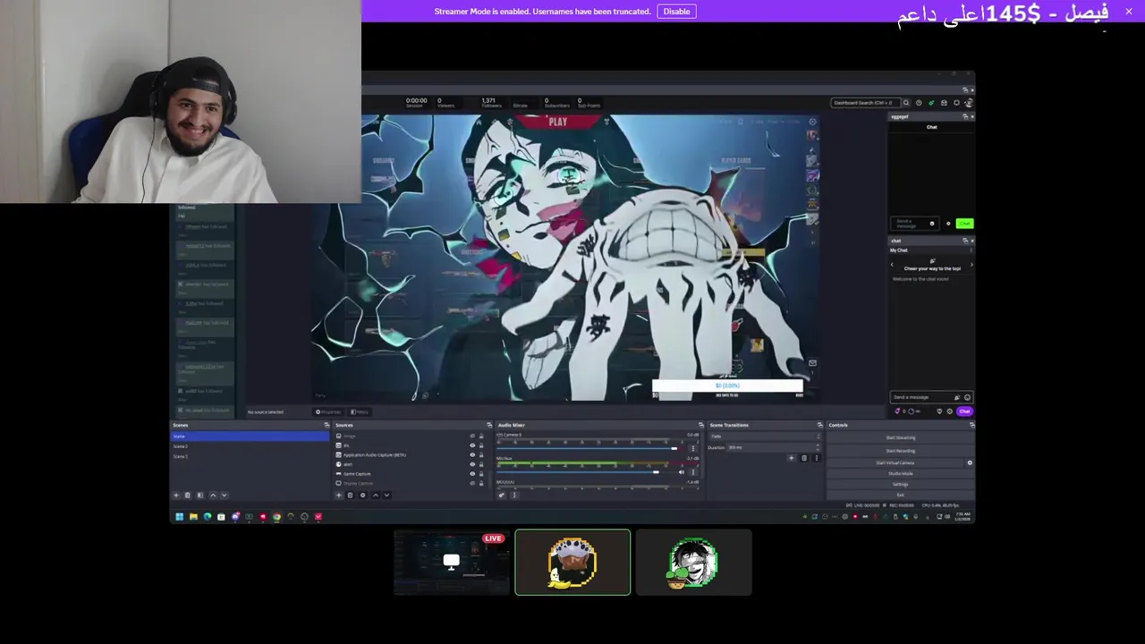This screenshot has height=644, width=1145.
Task: Focus the Dashboard Search field
Action: 864,103
